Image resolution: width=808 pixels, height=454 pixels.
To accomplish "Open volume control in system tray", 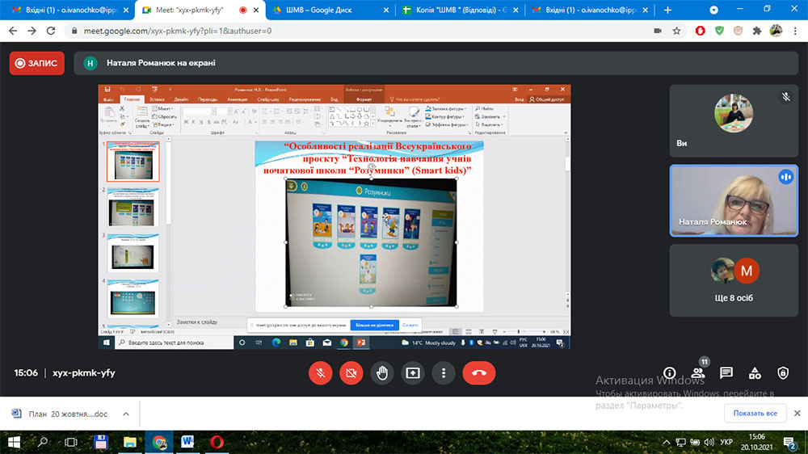I will (x=709, y=442).
